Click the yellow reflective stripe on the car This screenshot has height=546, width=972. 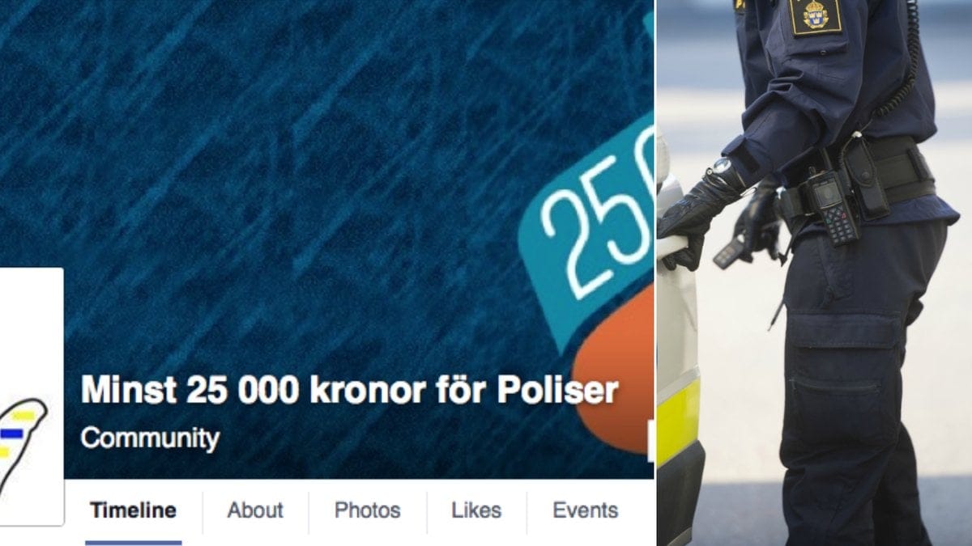(677, 421)
